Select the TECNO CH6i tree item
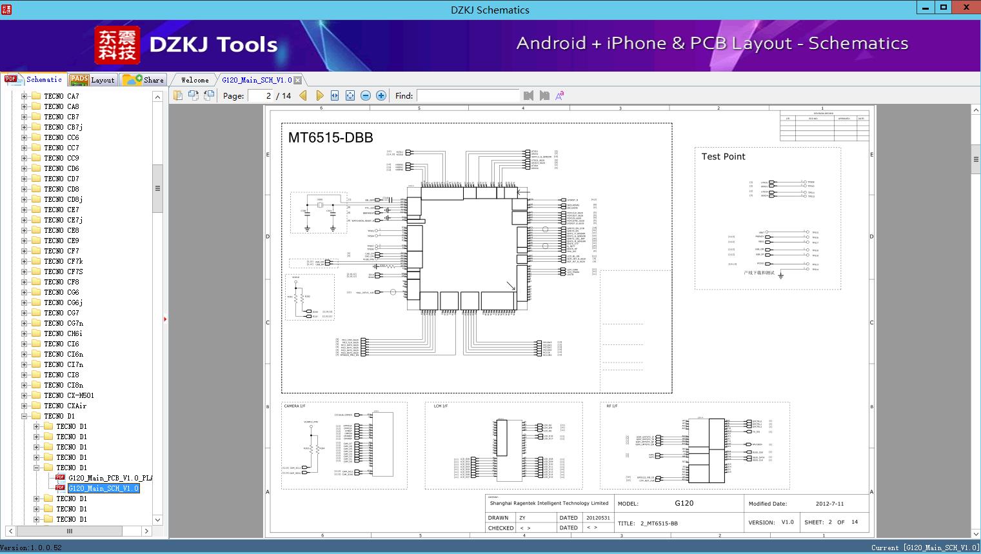981x554 pixels. pos(63,333)
